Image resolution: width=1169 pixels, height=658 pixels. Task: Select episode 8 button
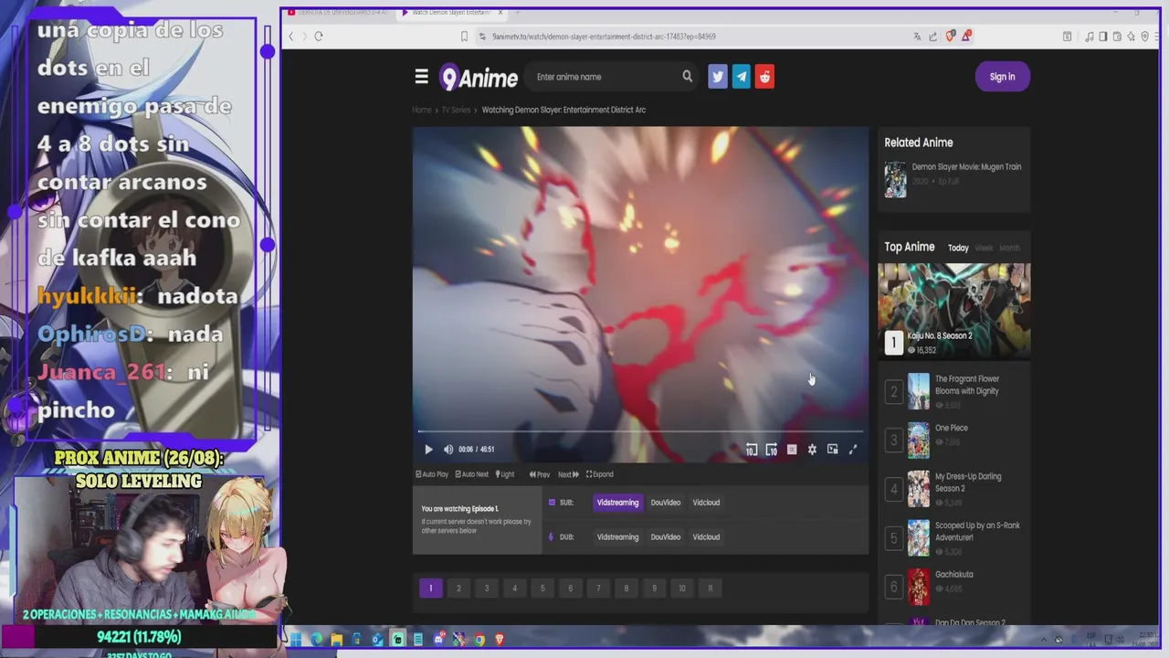(626, 589)
